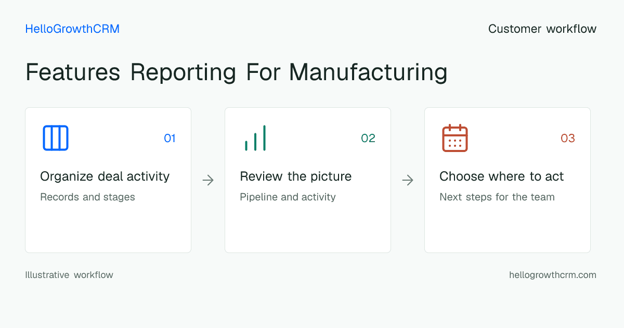Click the Next steps for the team subtitle
Viewport: 624px width, 328px height.
[497, 197]
